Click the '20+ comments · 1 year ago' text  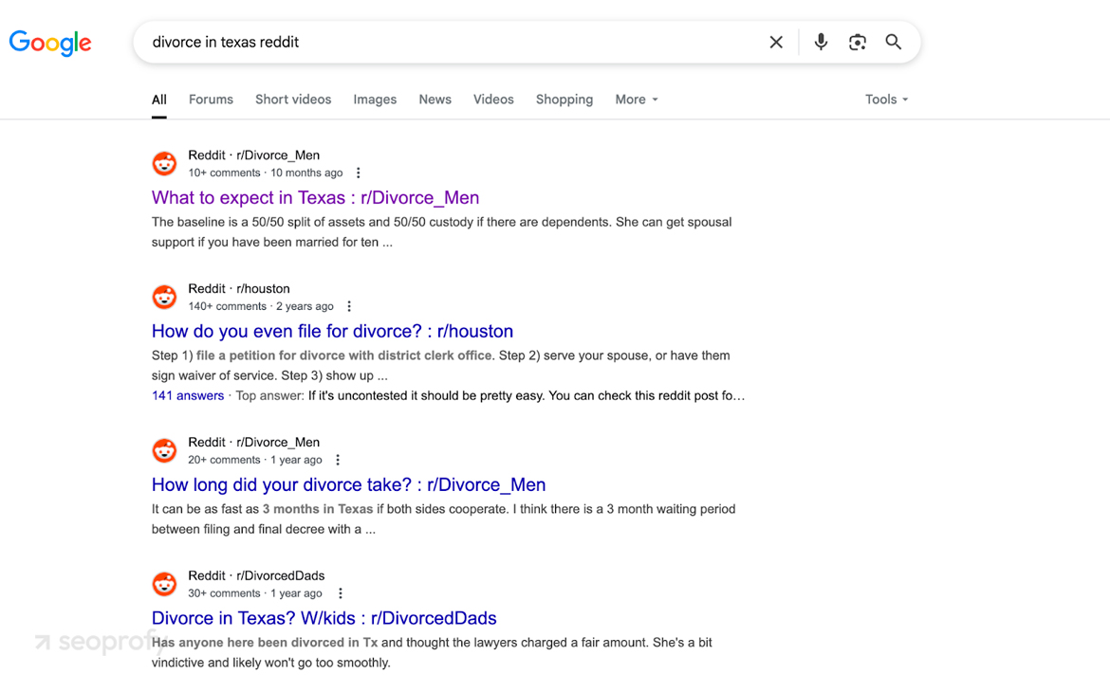(255, 460)
